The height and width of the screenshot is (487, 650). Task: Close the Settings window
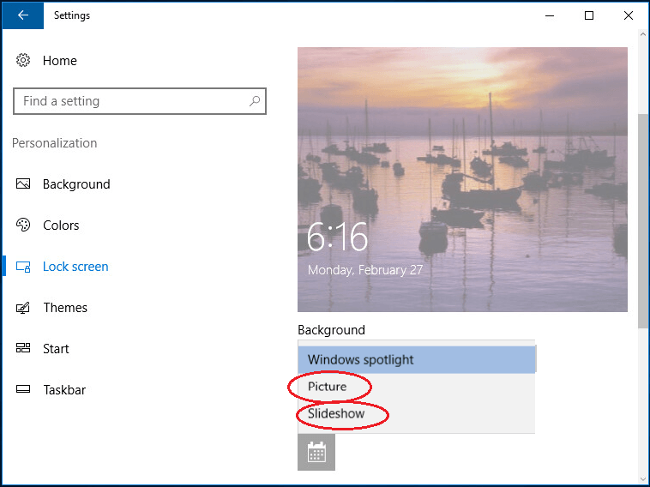click(x=628, y=15)
